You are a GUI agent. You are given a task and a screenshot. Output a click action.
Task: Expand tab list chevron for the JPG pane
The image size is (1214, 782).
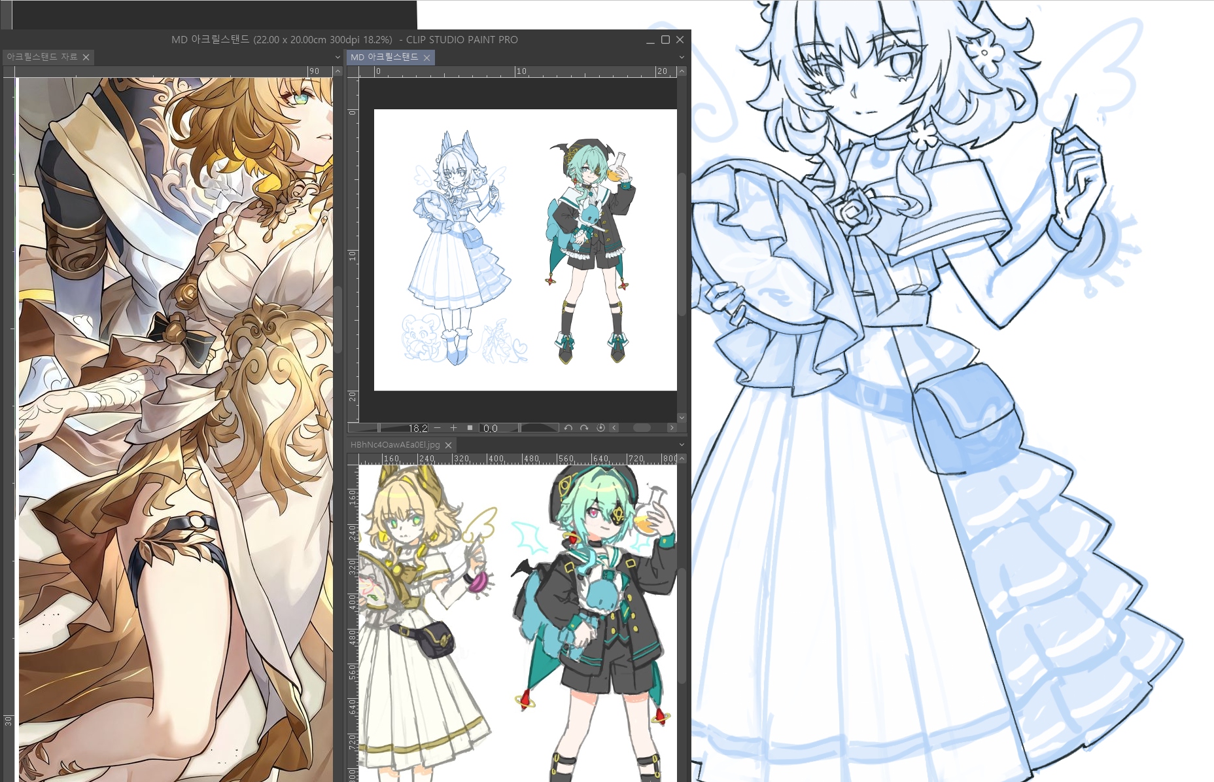point(682,445)
